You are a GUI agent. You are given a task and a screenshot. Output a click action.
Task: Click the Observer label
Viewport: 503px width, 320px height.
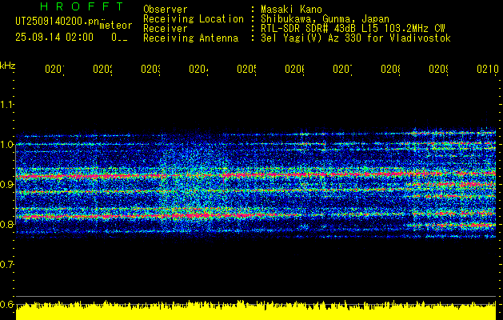[x=166, y=10]
